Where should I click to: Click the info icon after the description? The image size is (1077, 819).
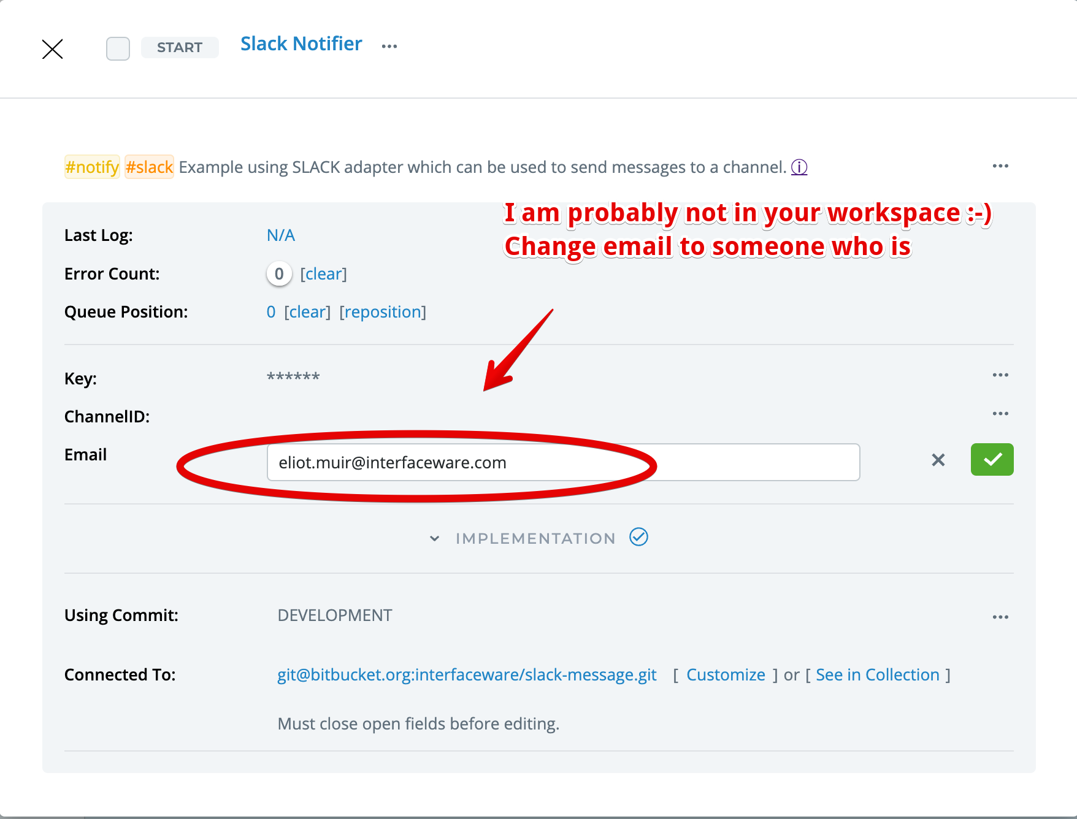click(x=799, y=167)
